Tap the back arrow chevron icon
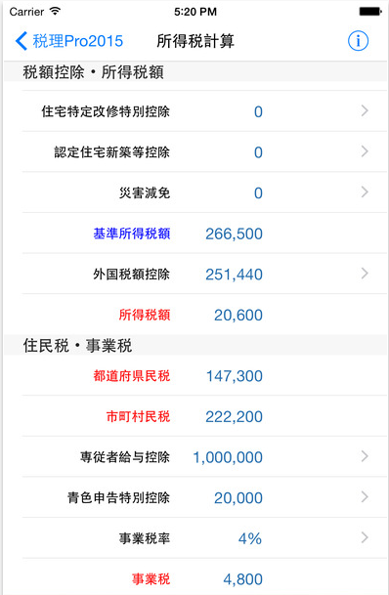 22,41
